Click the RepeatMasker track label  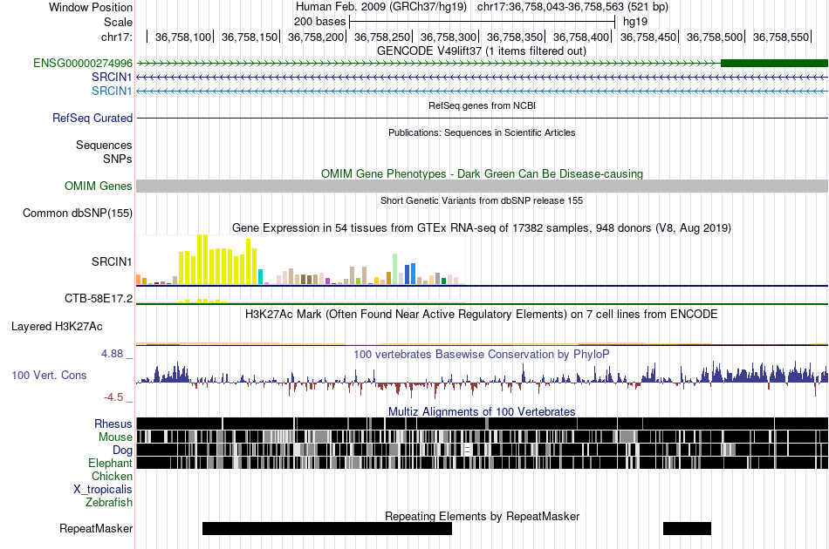(96, 529)
